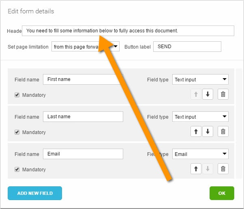
Task: Open the Email field type dropdown
Action: [x=200, y=154]
